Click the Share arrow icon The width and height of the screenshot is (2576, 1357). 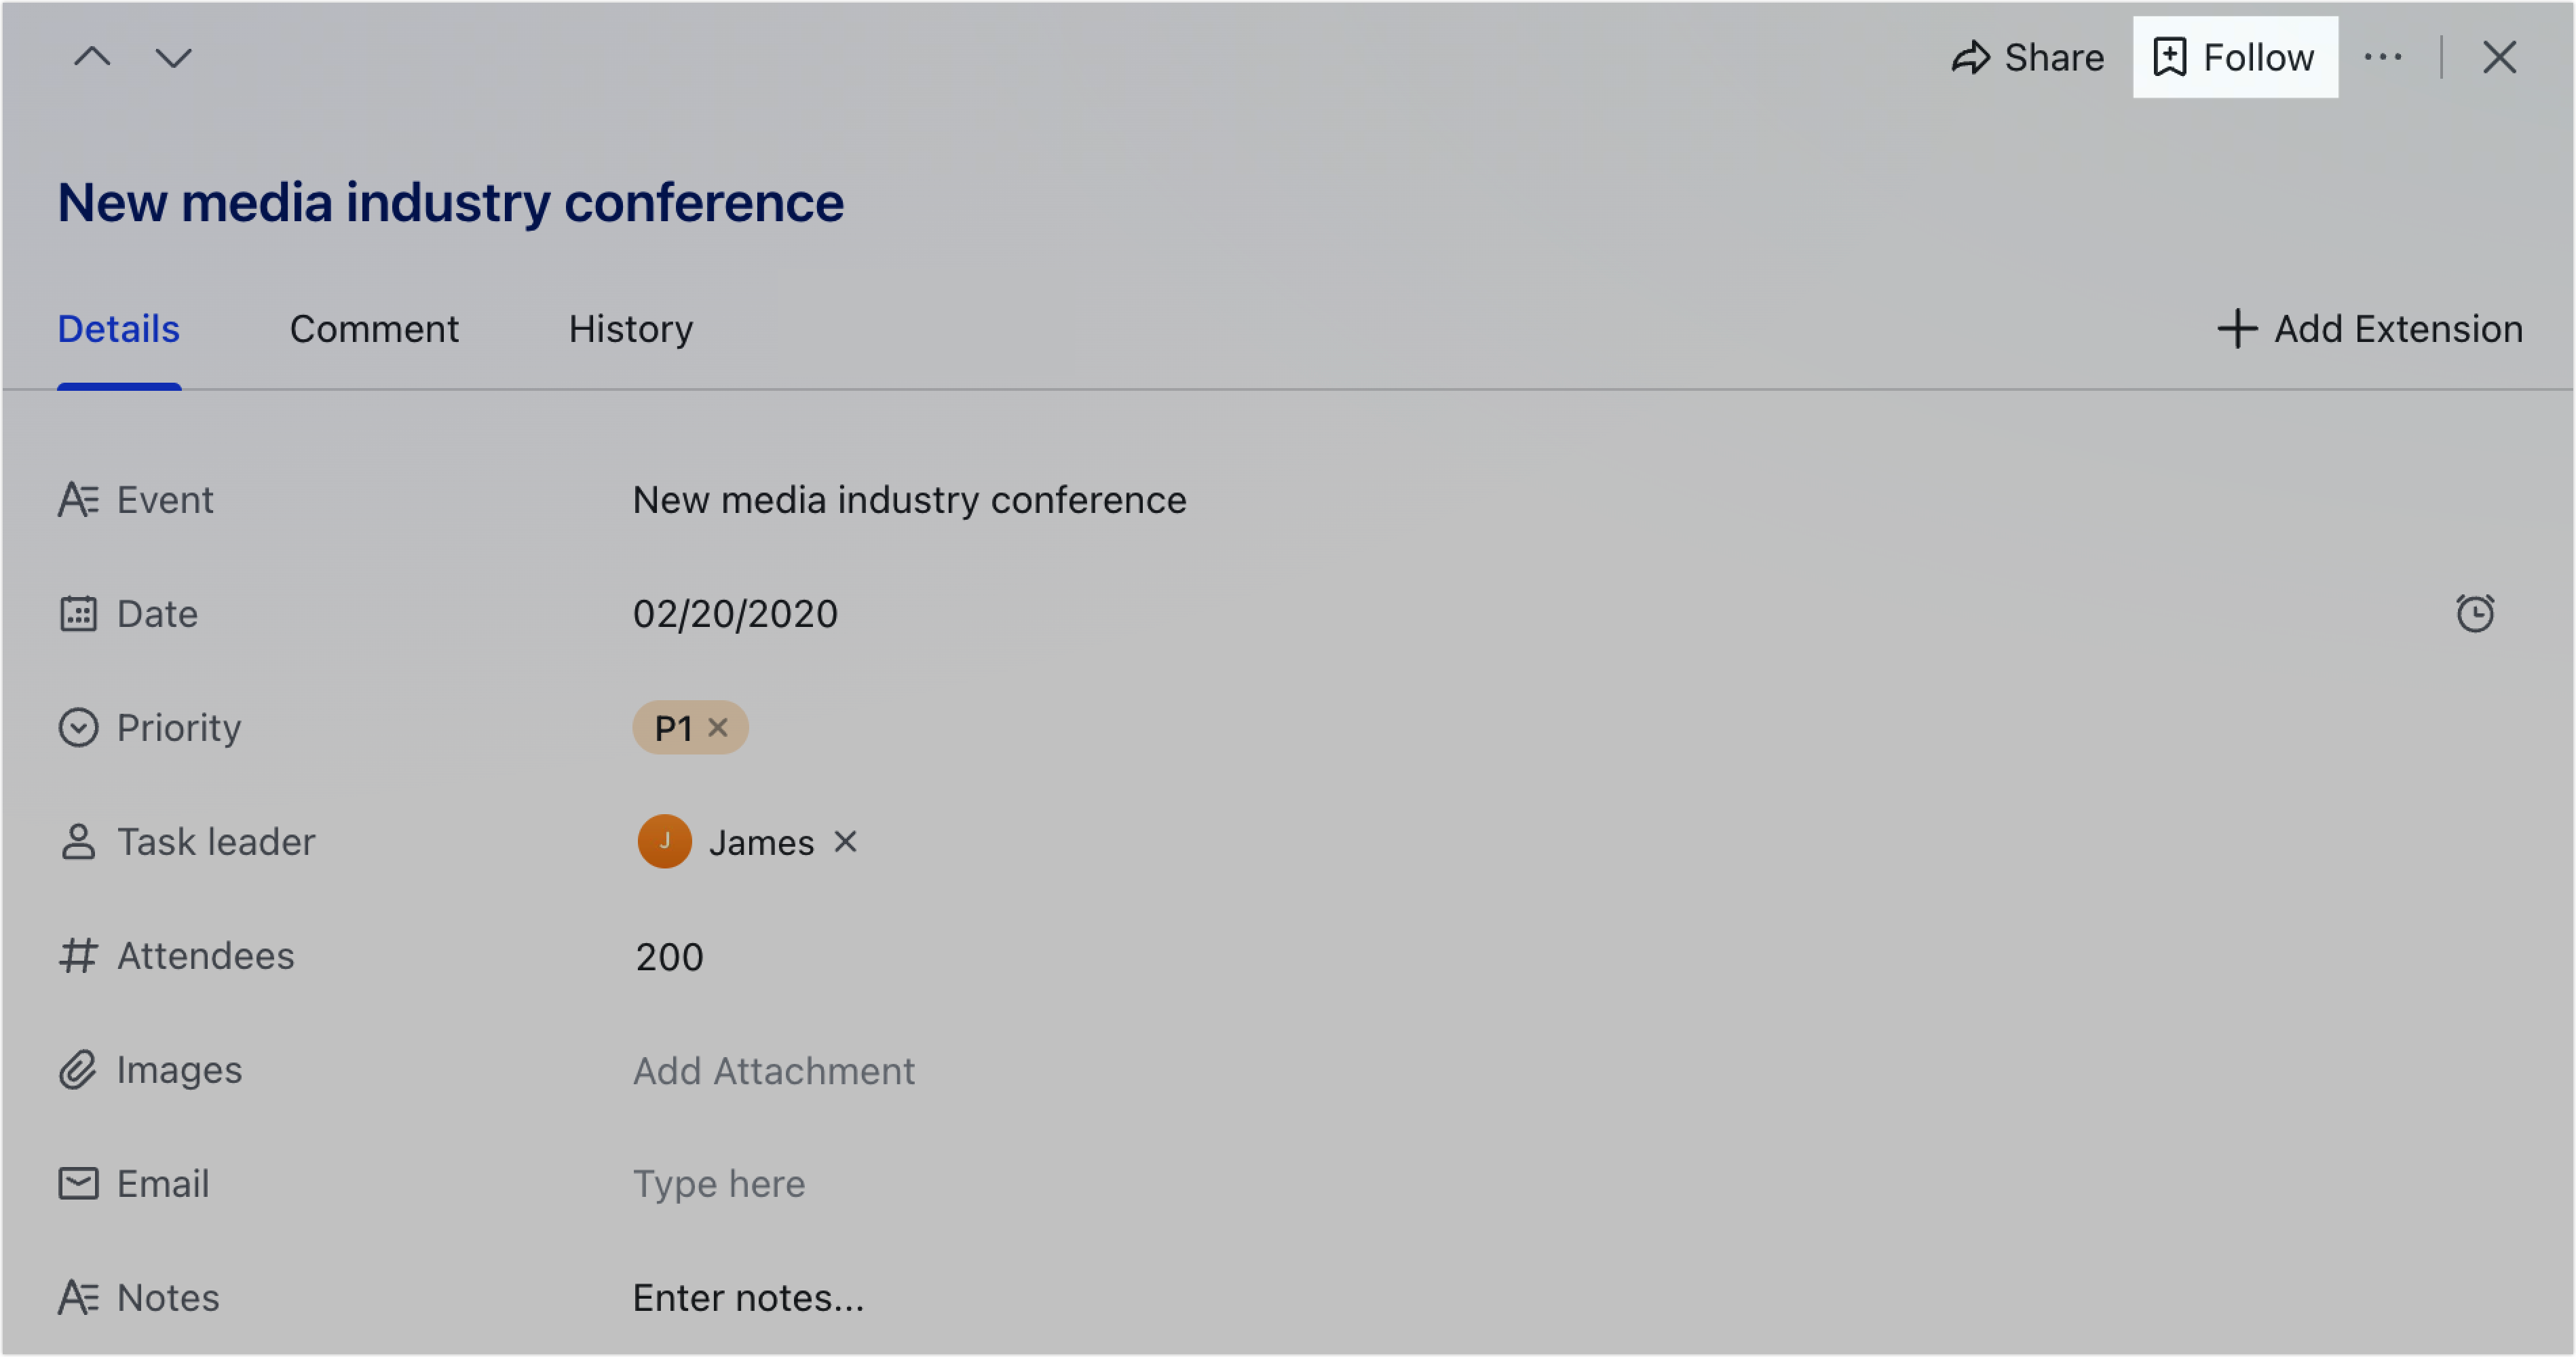point(1970,57)
